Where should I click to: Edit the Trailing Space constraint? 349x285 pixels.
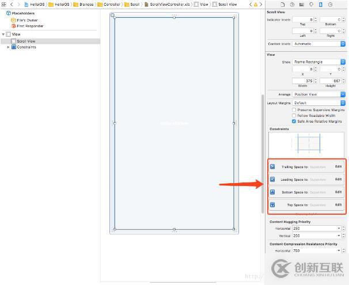[338, 166]
